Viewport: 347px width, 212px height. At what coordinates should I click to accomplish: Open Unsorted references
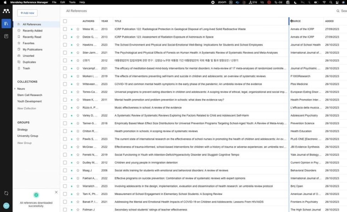point(28,56)
